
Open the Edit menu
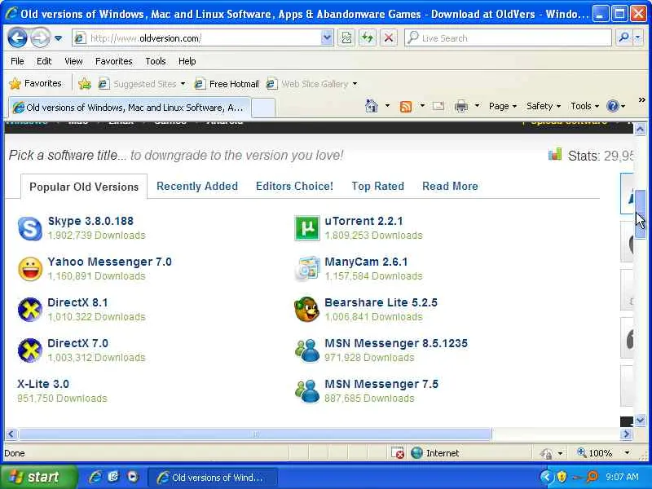(x=44, y=61)
